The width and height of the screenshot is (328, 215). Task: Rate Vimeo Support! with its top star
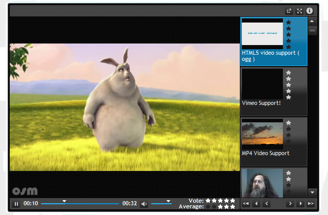pyautogui.click(x=289, y=73)
